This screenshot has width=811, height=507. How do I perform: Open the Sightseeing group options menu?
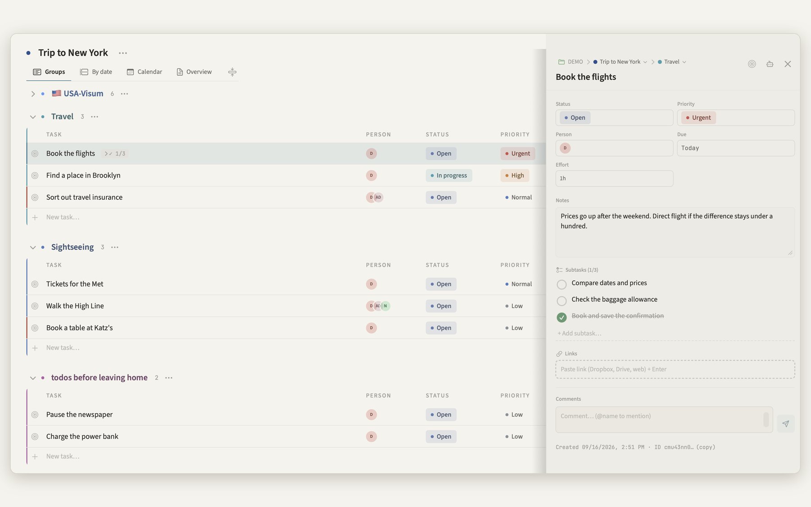115,247
